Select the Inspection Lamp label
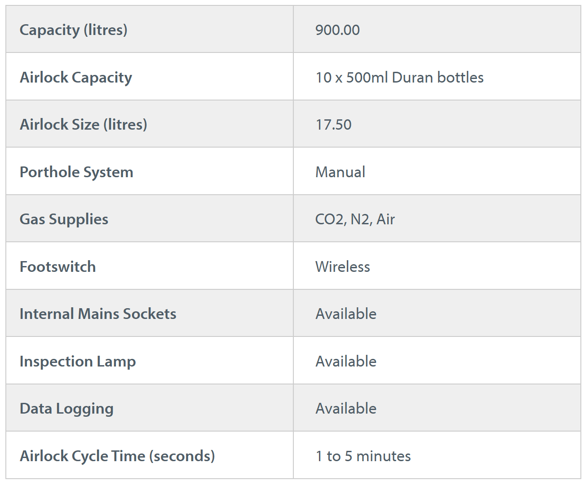 tap(78, 362)
